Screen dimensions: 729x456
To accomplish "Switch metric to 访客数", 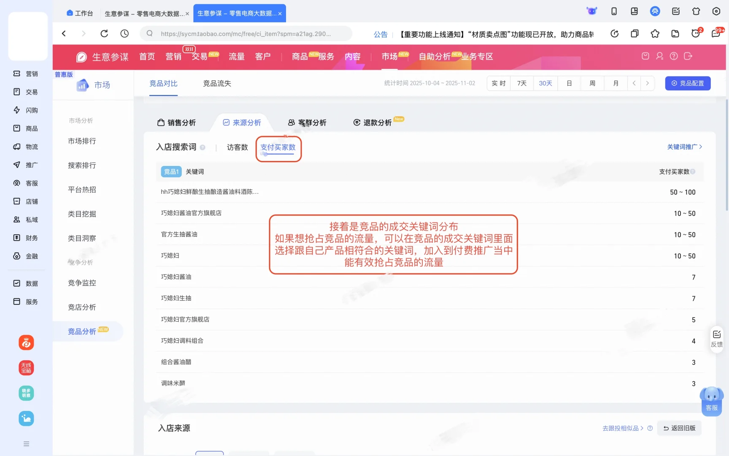I will pos(238,147).
